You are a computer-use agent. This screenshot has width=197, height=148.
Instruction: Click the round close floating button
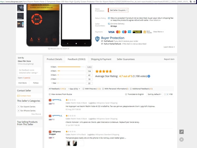(x=182, y=139)
